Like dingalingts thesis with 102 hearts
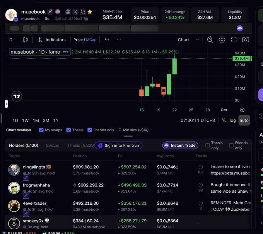 [x=201, y=167]
